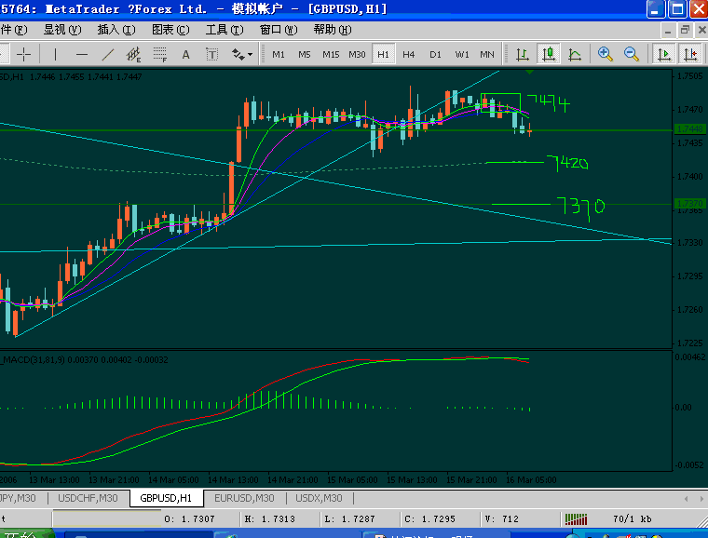Switch to W1 weekly timeframe
This screenshot has height=538, width=708.
(x=462, y=55)
